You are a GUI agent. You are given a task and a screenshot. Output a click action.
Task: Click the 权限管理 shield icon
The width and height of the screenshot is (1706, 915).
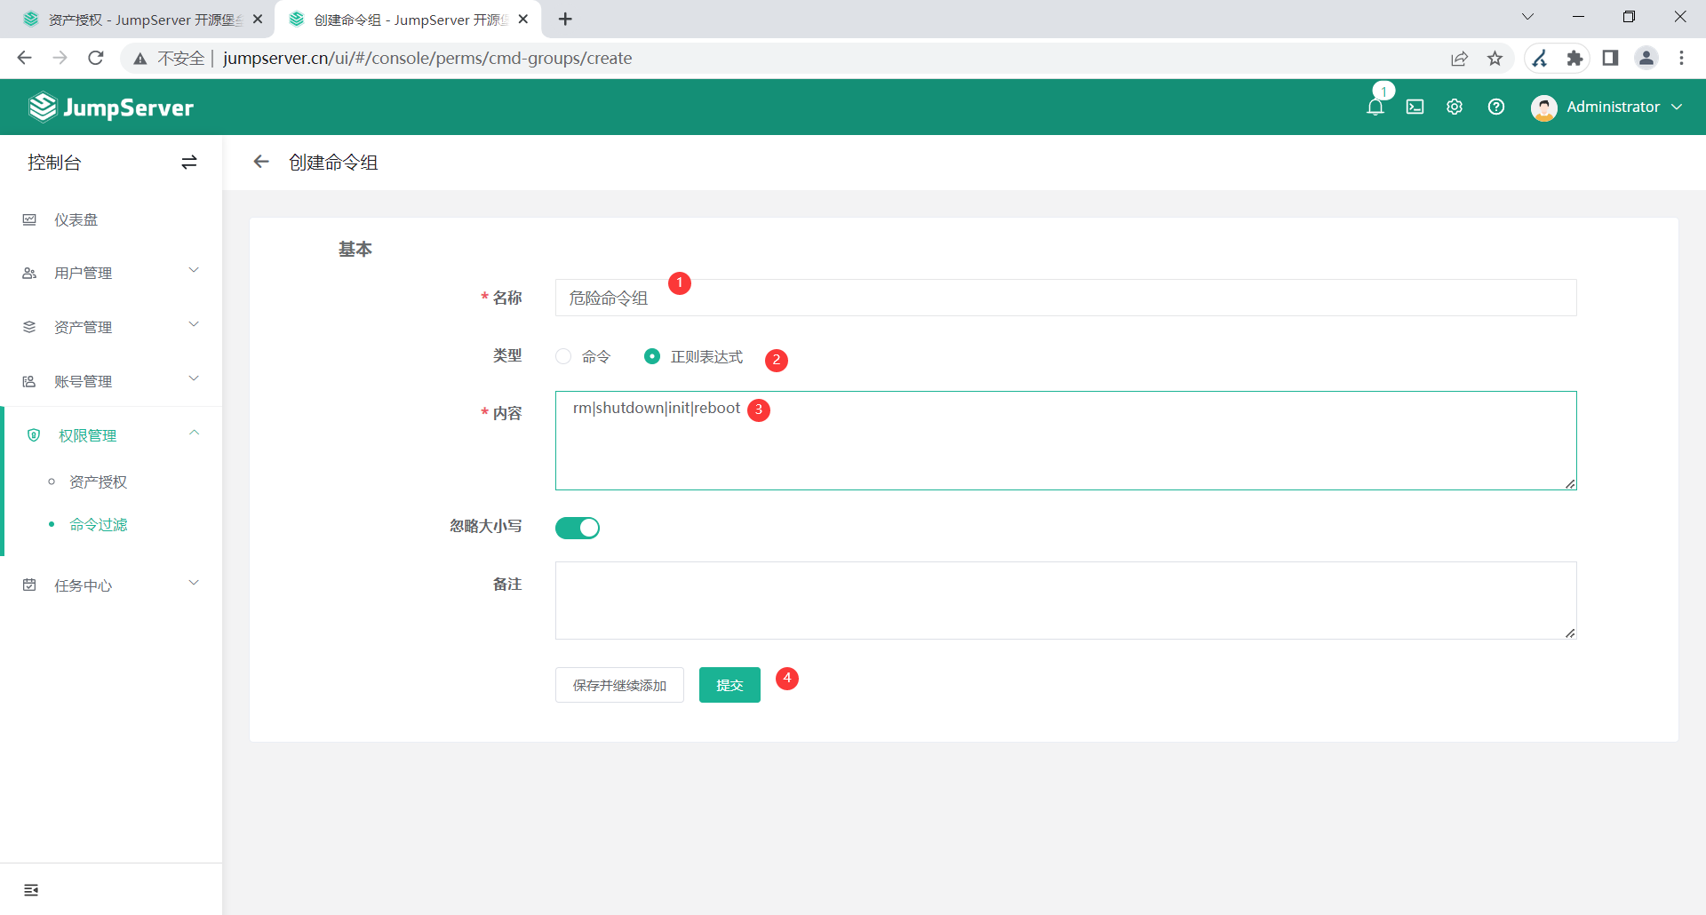pos(34,435)
